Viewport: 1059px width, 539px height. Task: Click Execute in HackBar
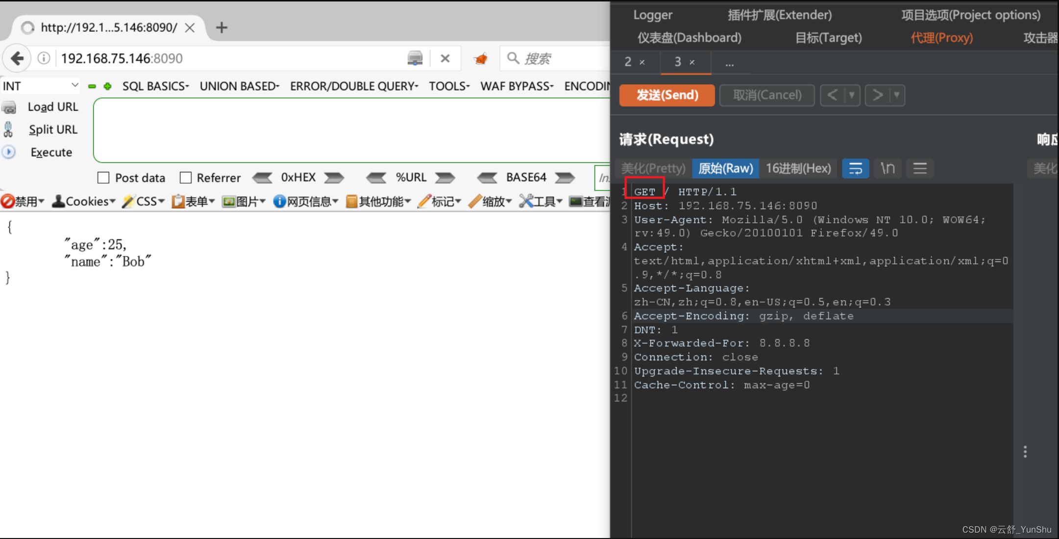[51, 152]
